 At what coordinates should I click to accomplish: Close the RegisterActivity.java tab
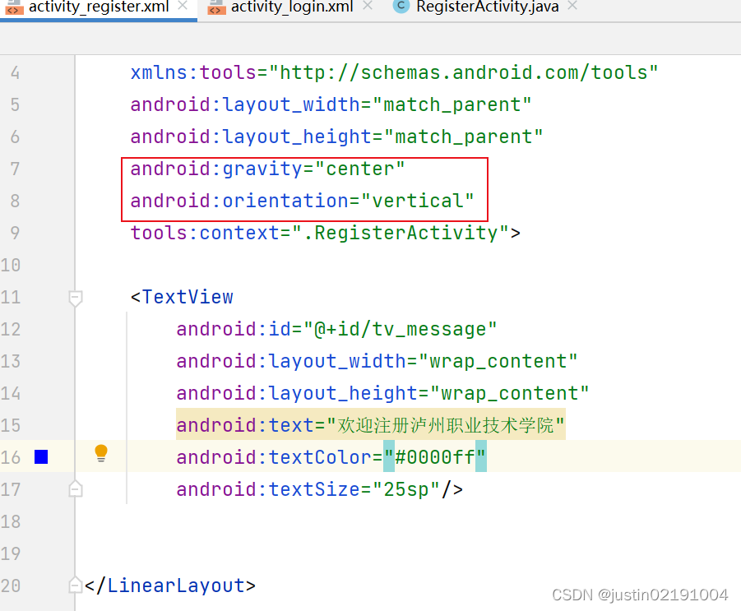(x=572, y=6)
